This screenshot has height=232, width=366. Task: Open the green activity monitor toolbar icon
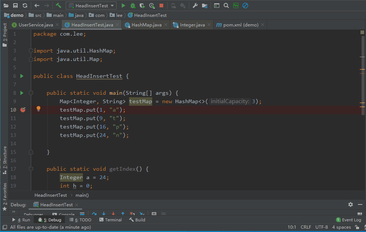point(236,6)
